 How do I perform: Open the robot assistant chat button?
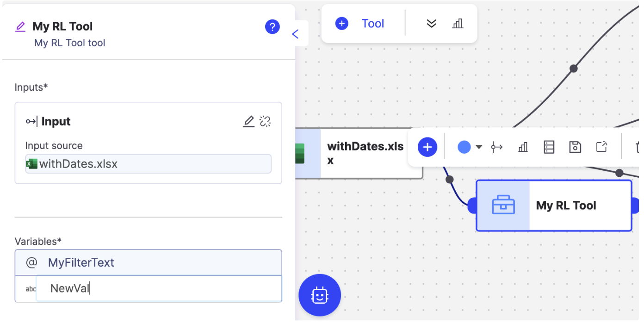[x=320, y=295]
